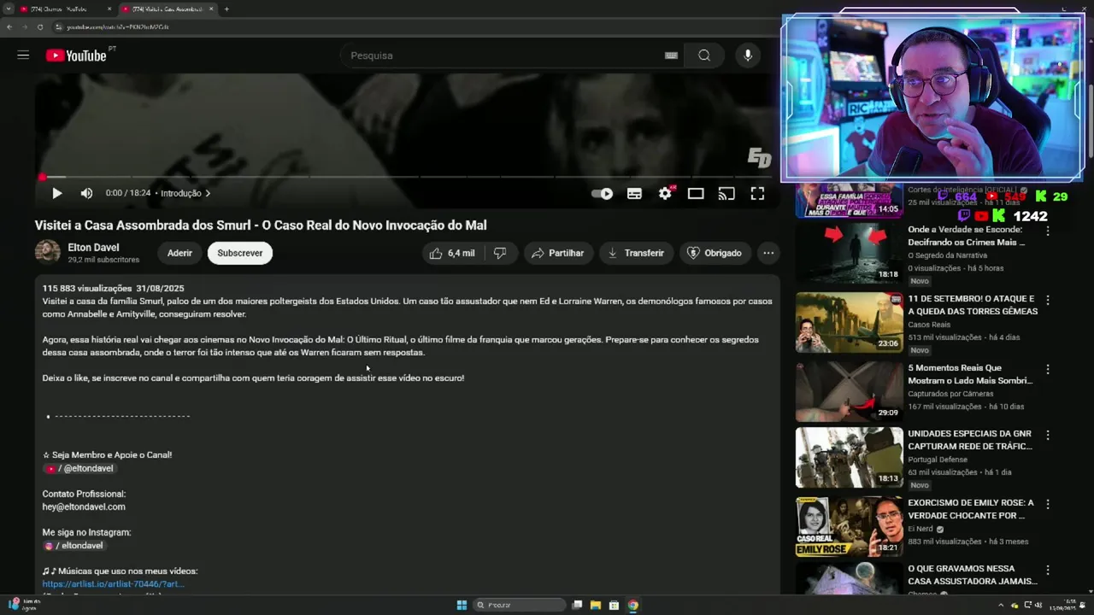Open the tab search dropdown arrow
Image resolution: width=1094 pixels, height=615 pixels.
[8, 9]
